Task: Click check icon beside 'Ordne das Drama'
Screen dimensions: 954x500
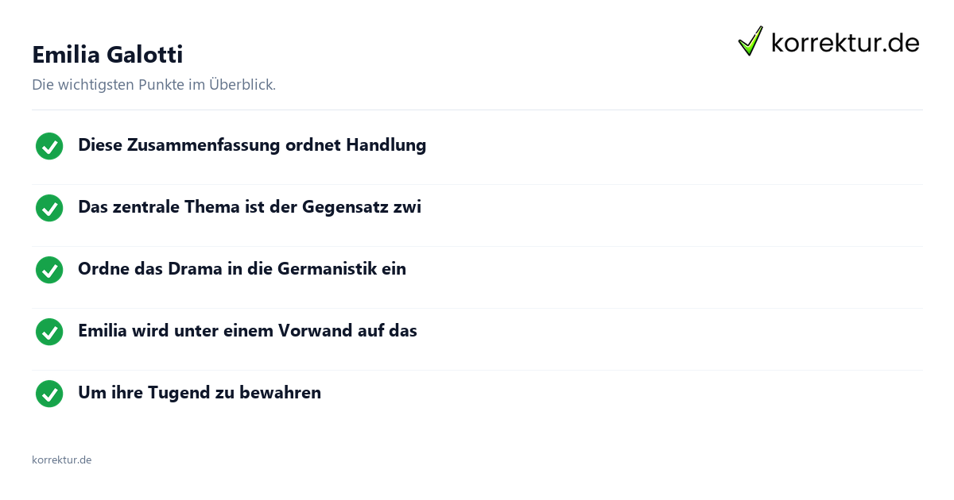Action: (x=49, y=270)
